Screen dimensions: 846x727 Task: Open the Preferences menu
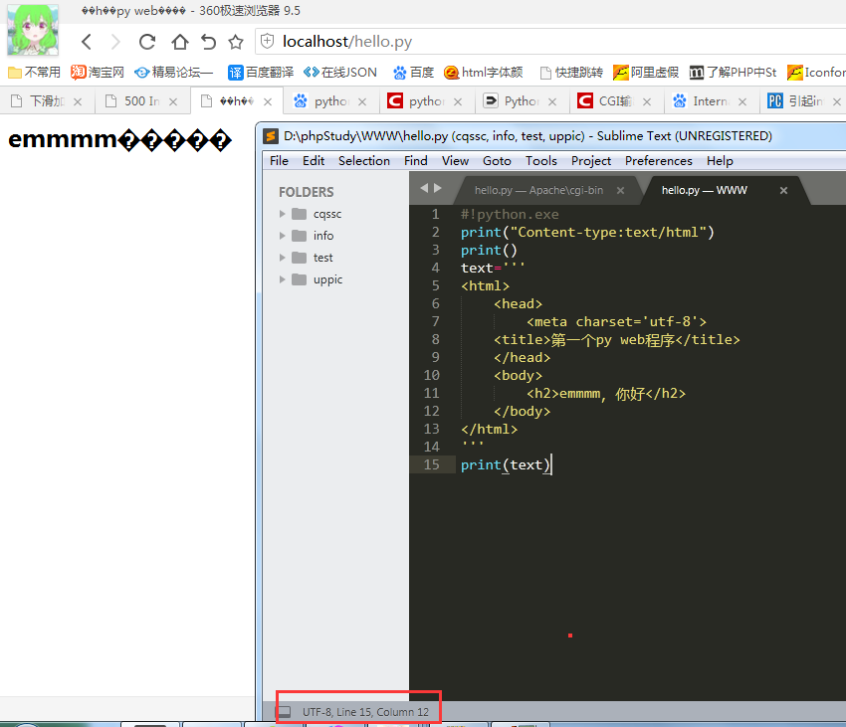pyautogui.click(x=658, y=160)
